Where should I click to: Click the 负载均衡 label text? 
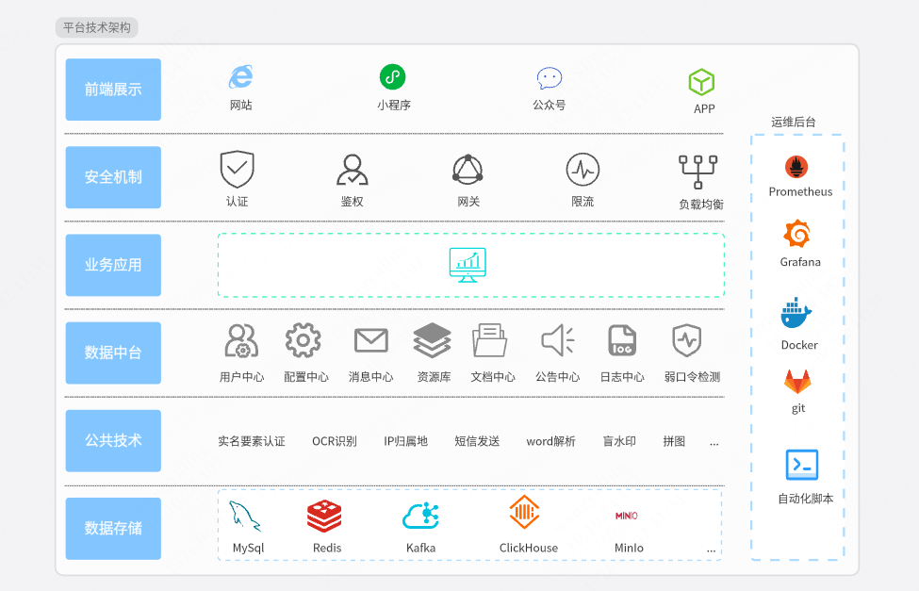(x=701, y=205)
